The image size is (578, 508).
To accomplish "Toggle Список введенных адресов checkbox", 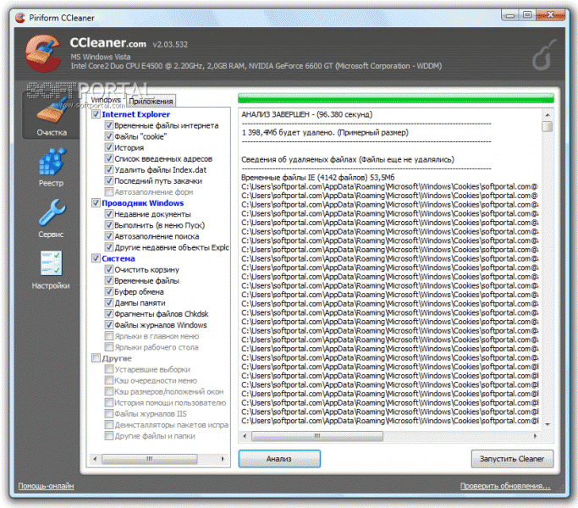I will 108,158.
